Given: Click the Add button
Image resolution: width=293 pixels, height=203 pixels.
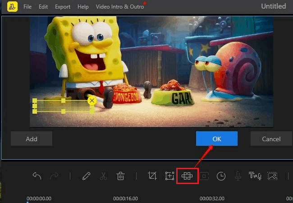Looking at the screenshot, I should pyautogui.click(x=32, y=138).
